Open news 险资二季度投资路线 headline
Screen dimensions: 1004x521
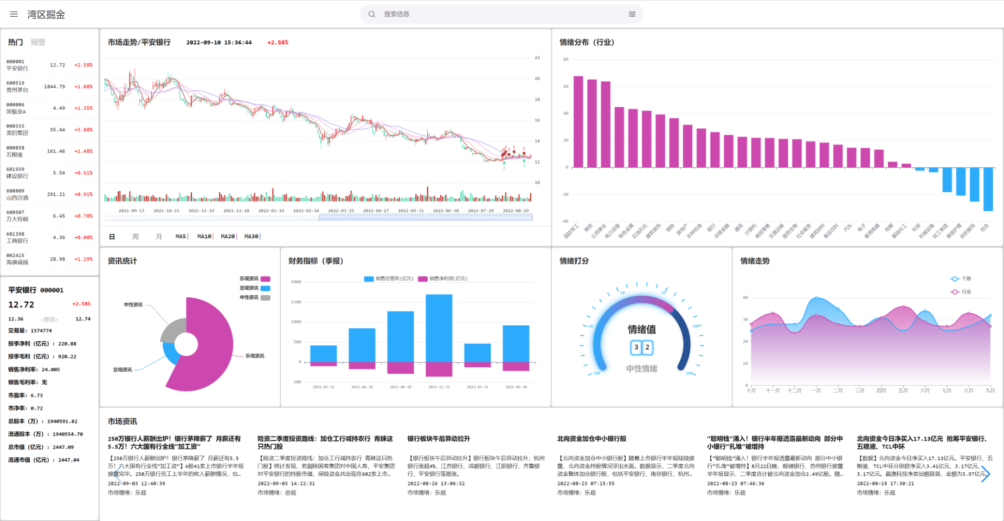[325, 442]
